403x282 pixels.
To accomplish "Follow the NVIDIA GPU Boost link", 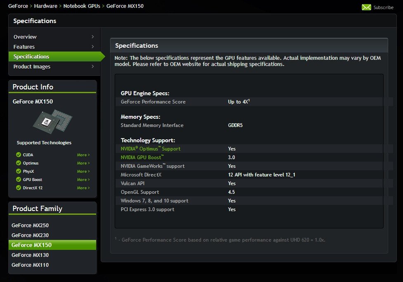I will (142, 157).
